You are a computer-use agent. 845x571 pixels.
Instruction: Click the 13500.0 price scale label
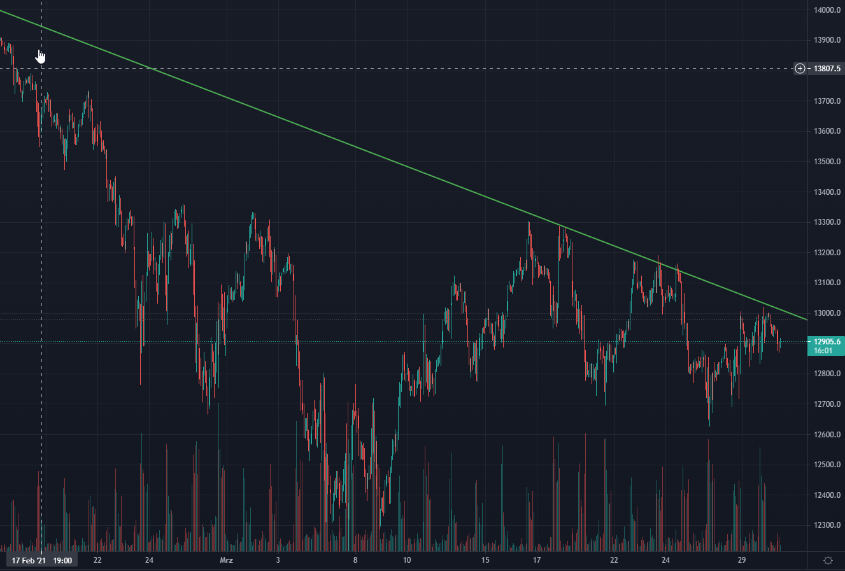[x=827, y=162]
